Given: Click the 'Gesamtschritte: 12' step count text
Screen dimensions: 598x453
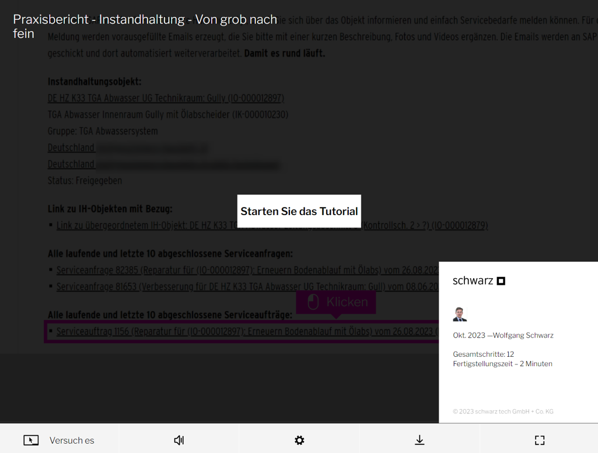Looking at the screenshot, I should [x=483, y=354].
